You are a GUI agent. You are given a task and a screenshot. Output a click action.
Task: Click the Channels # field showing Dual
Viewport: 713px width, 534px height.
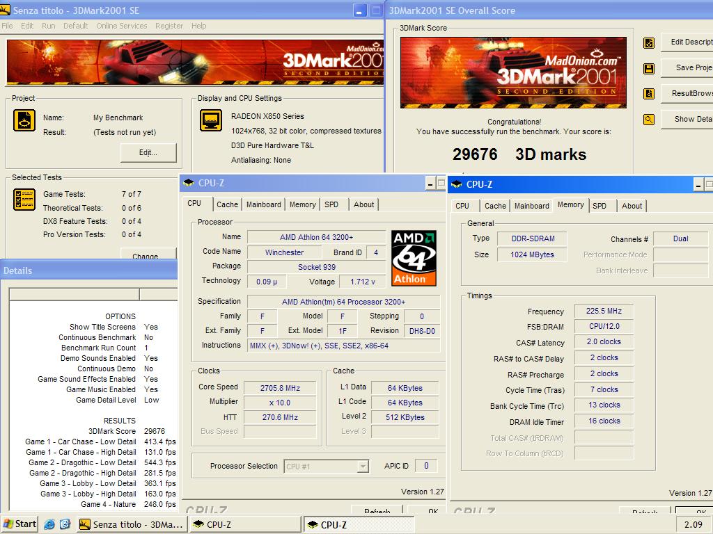pos(681,239)
